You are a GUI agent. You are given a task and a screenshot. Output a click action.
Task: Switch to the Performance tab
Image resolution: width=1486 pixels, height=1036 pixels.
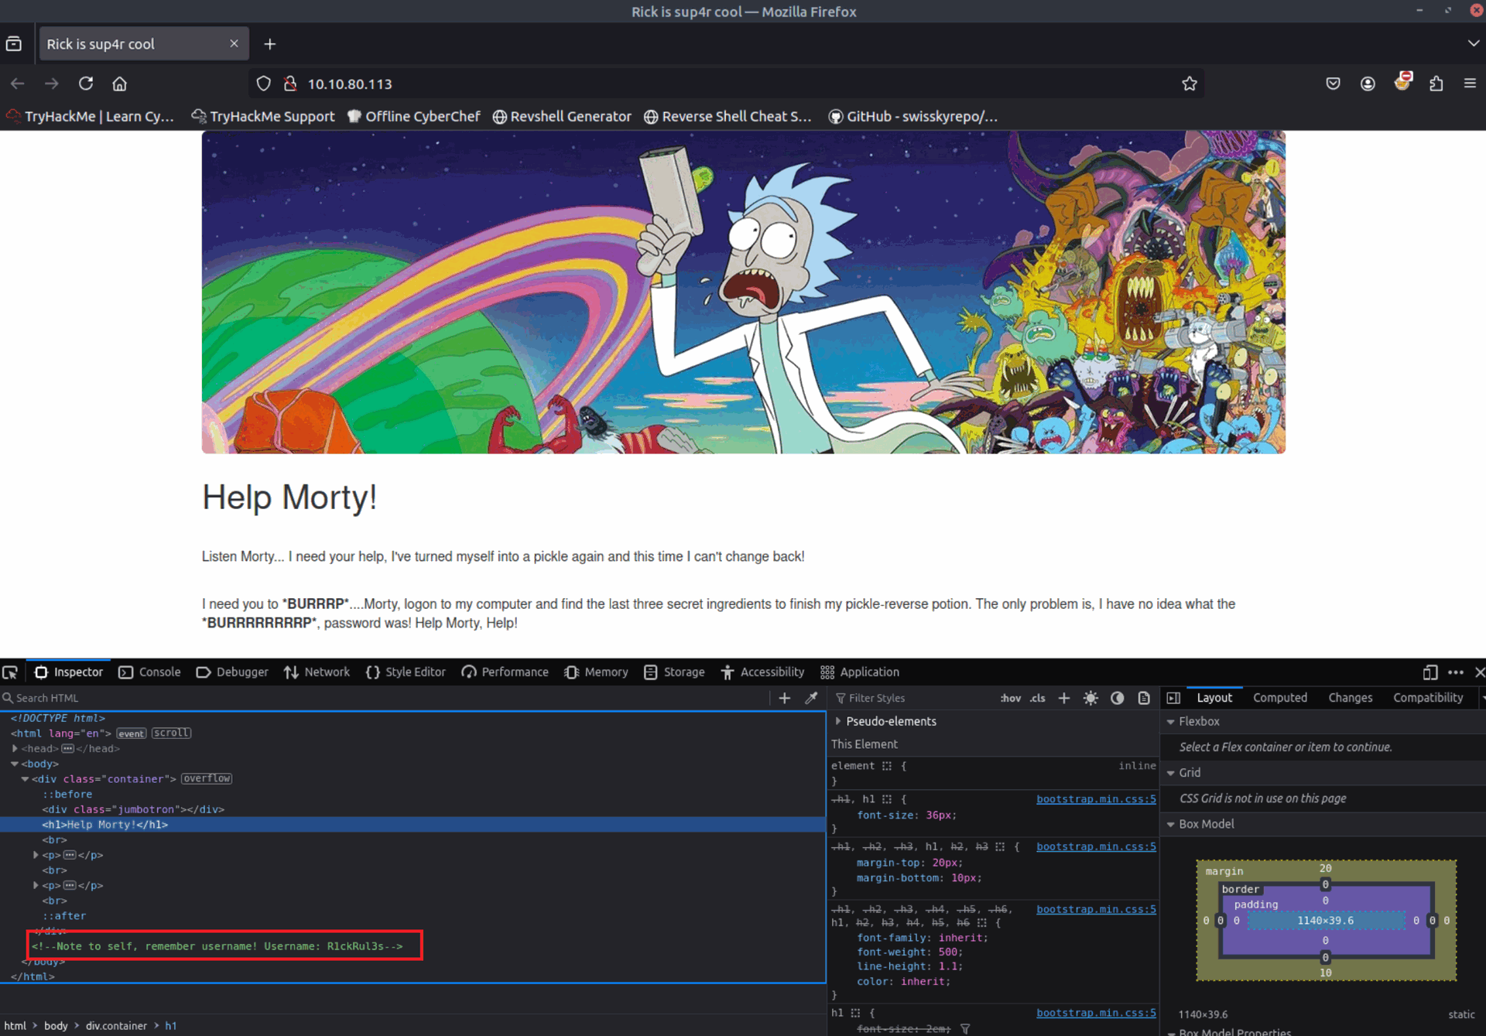pyautogui.click(x=505, y=672)
